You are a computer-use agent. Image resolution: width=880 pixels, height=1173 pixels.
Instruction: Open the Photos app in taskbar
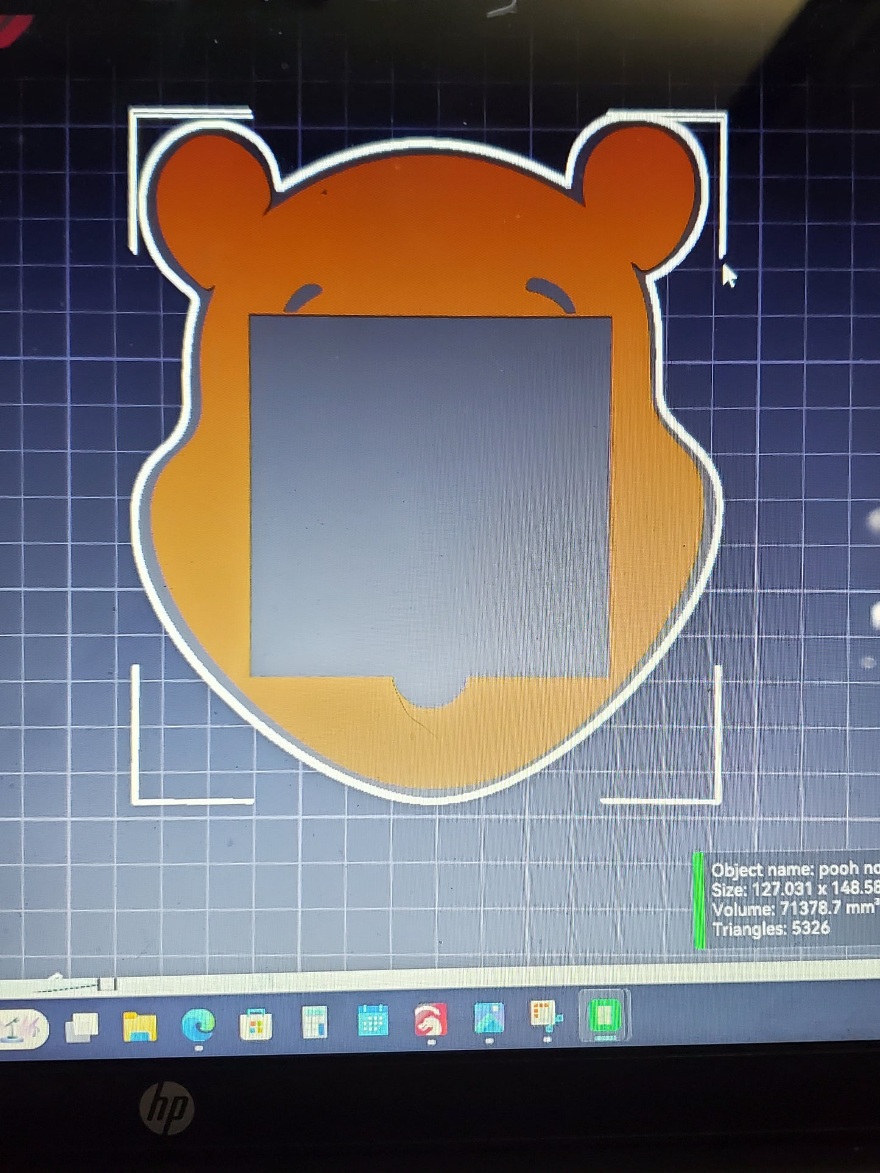pyautogui.click(x=489, y=1018)
